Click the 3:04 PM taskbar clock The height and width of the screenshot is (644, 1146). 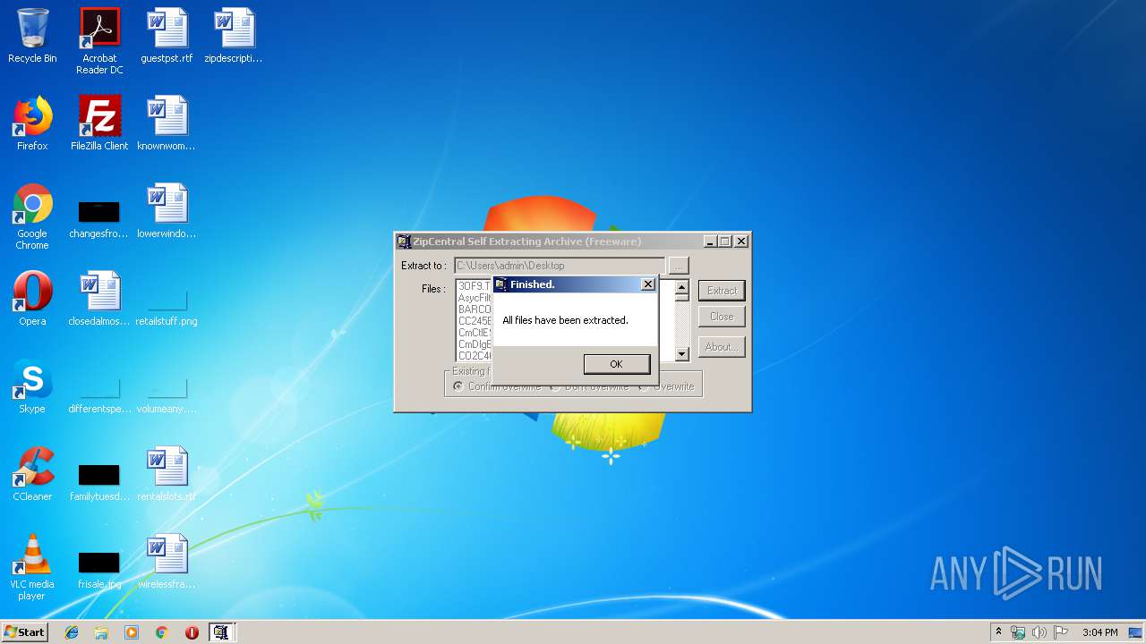coord(1099,632)
